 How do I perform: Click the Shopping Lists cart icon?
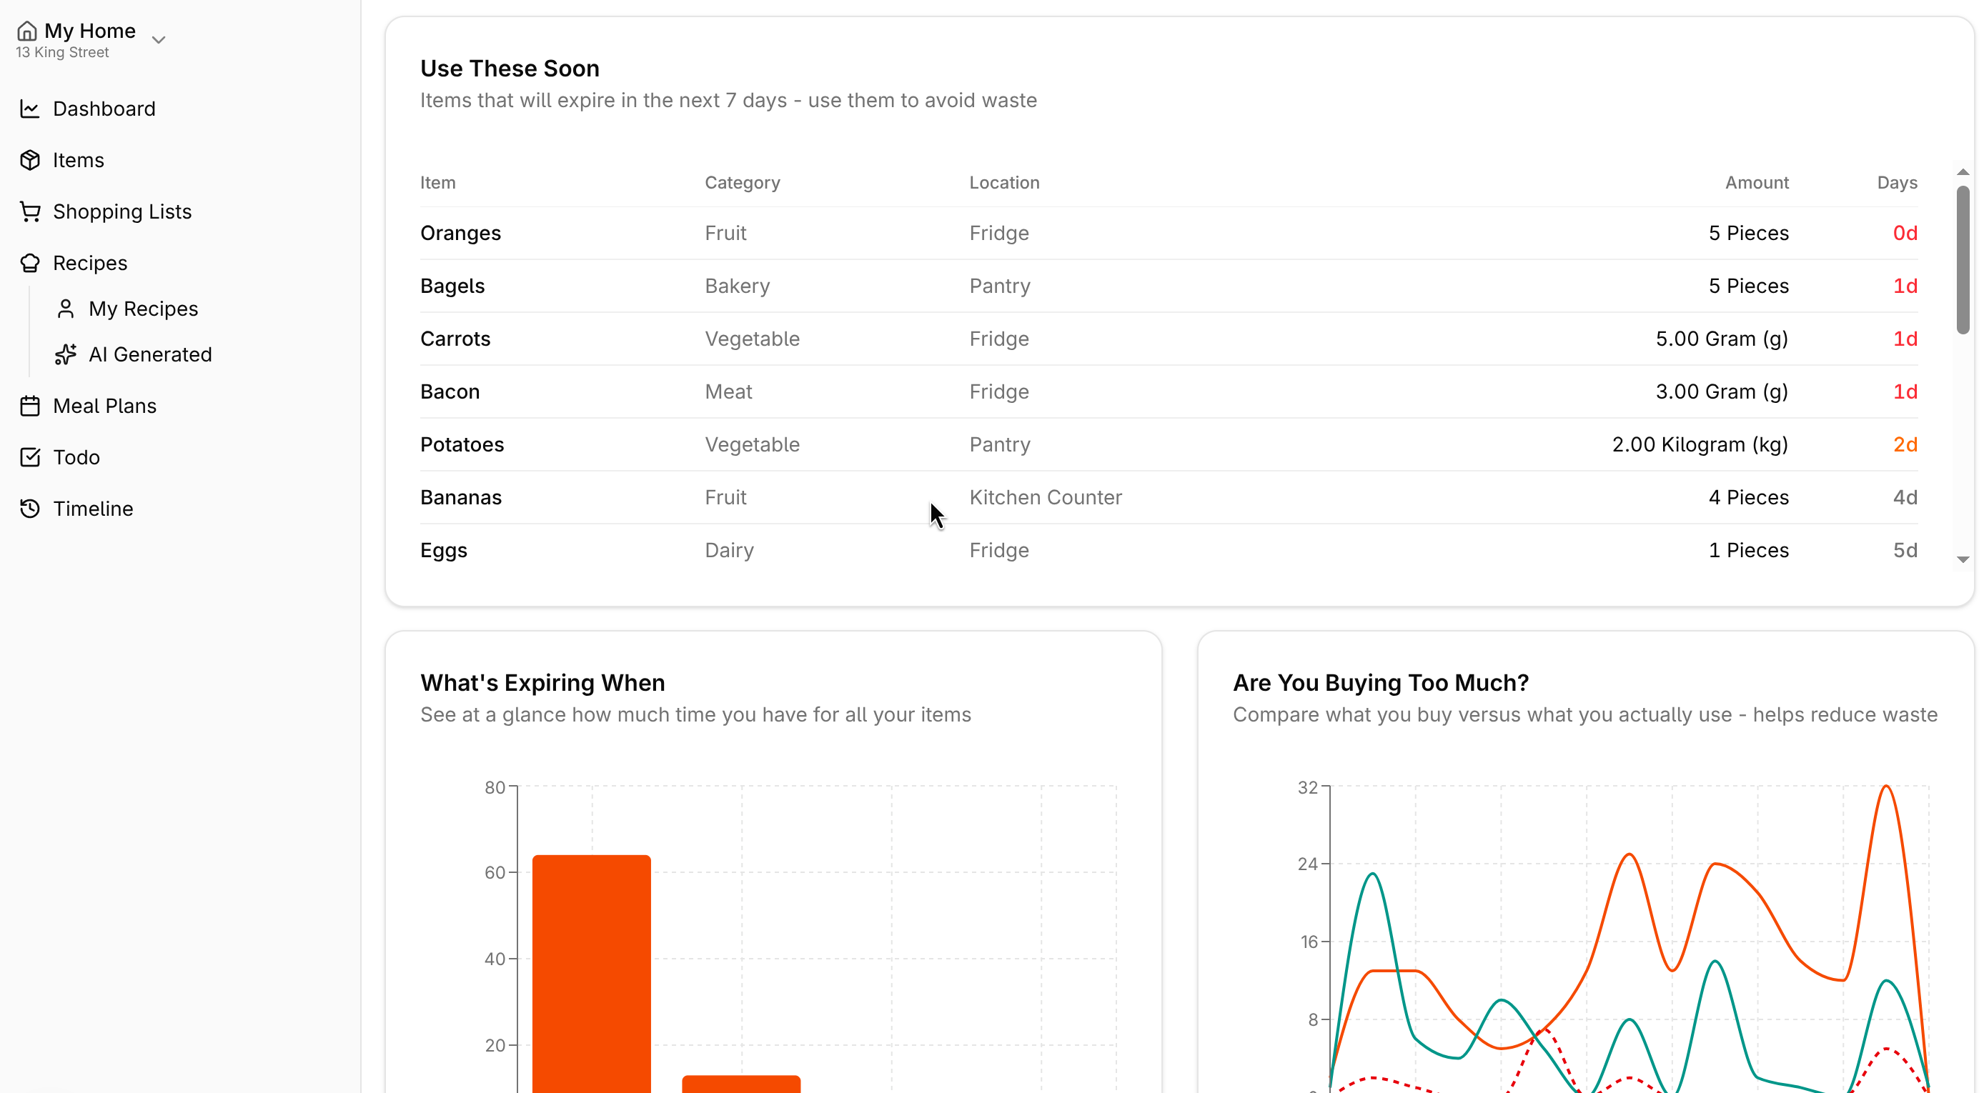30,211
